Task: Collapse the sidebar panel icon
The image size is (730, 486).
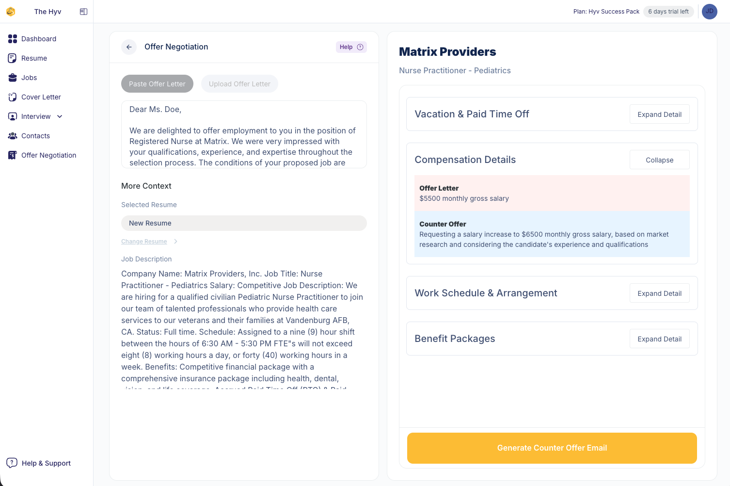Action: pos(83,12)
